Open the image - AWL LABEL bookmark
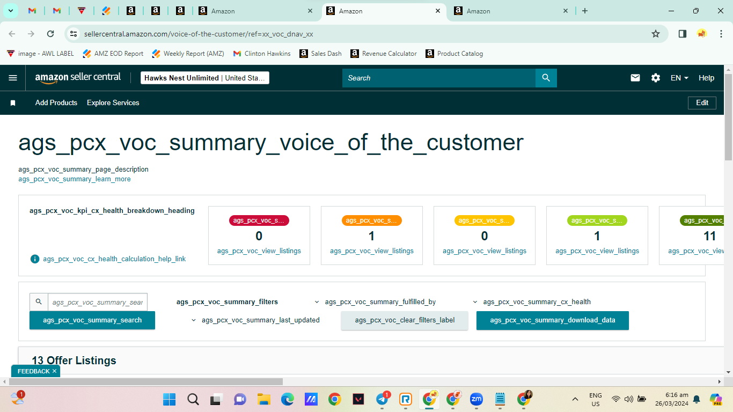Viewport: 733px width, 412px height. click(x=41, y=54)
